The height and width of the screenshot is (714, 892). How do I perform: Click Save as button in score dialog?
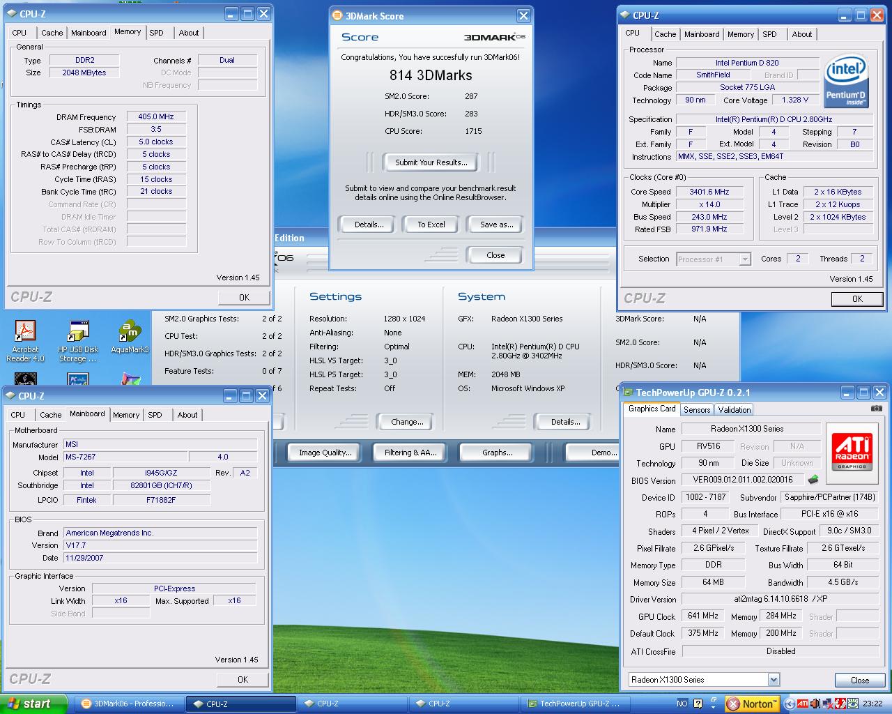(496, 225)
